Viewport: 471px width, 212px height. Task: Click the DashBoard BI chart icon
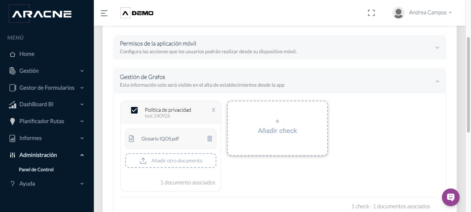tap(13, 105)
